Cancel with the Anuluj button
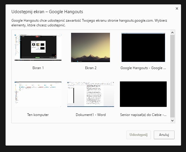Viewport: 186px width, 152px height. pos(164,135)
